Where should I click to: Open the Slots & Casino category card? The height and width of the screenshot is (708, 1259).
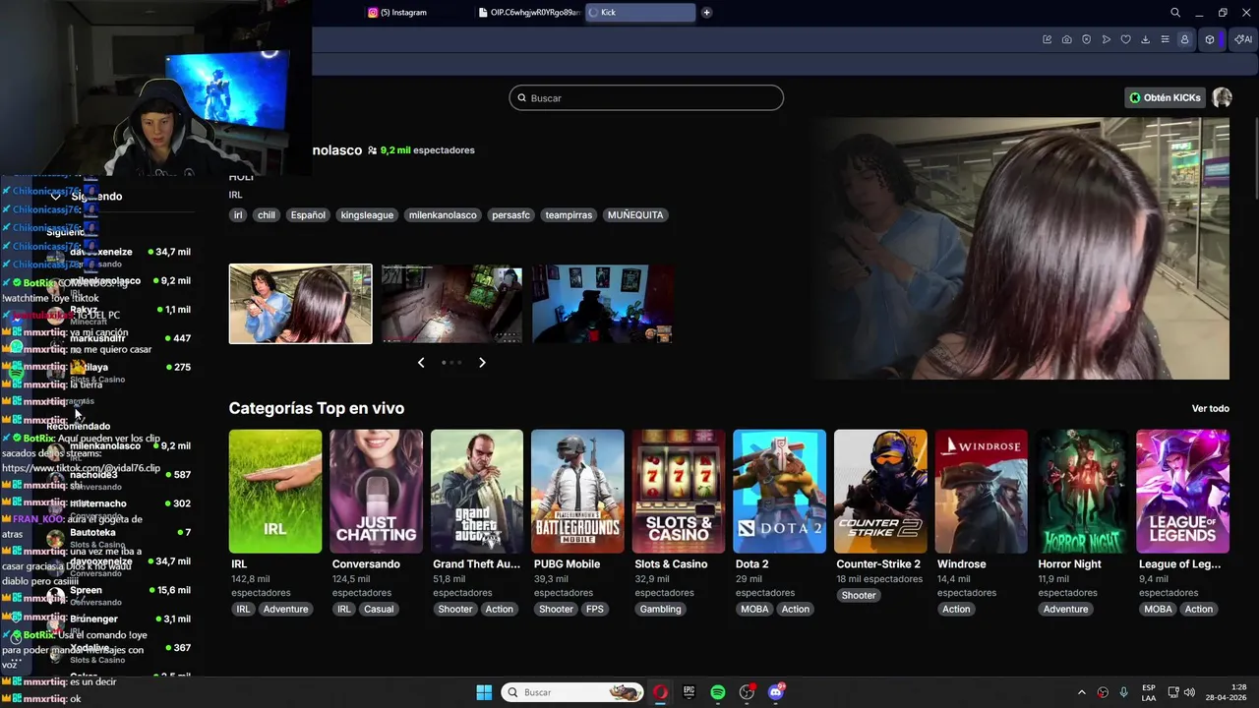point(679,491)
